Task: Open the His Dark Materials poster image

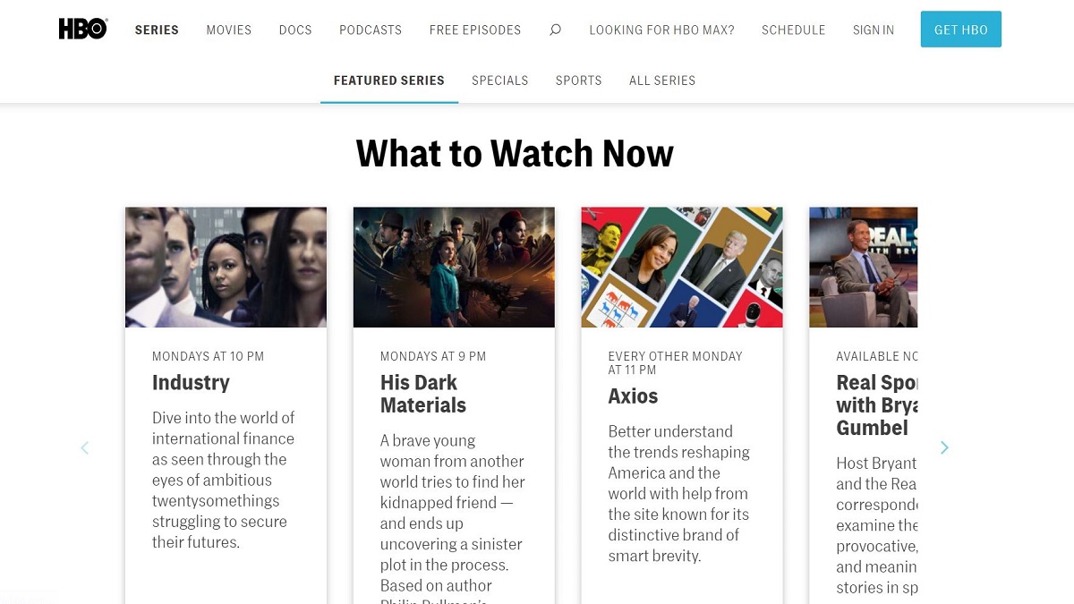Action: click(454, 268)
